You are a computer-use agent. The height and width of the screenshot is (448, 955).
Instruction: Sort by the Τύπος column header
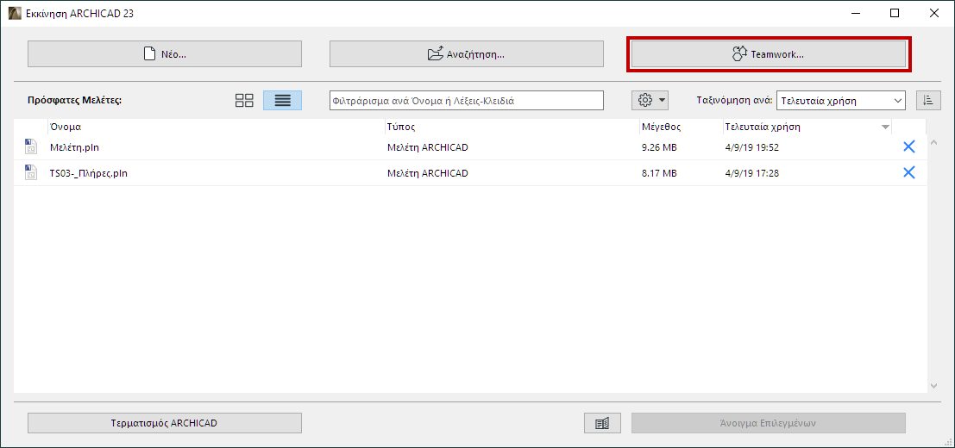(401, 127)
